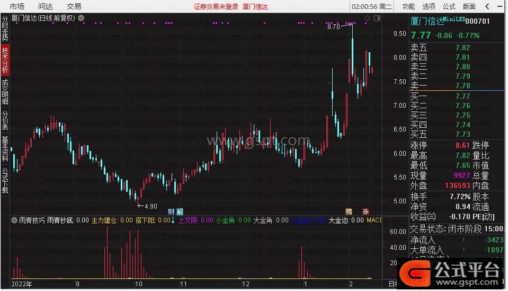Switch to 技术分析 sidebar tab
This screenshot has height=291, width=508.
tap(5, 60)
